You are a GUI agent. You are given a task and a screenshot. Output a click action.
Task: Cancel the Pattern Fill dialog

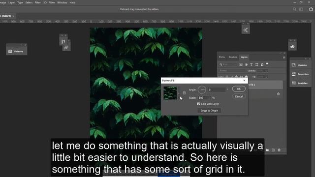click(x=239, y=96)
